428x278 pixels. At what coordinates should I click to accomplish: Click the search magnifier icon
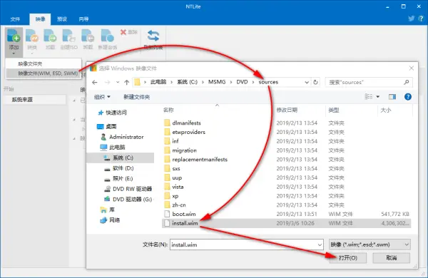pos(407,82)
